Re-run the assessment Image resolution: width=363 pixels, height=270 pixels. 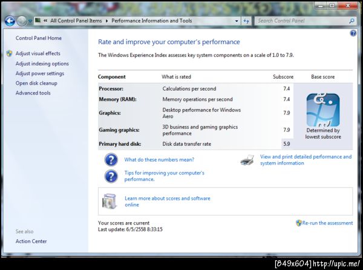click(327, 223)
